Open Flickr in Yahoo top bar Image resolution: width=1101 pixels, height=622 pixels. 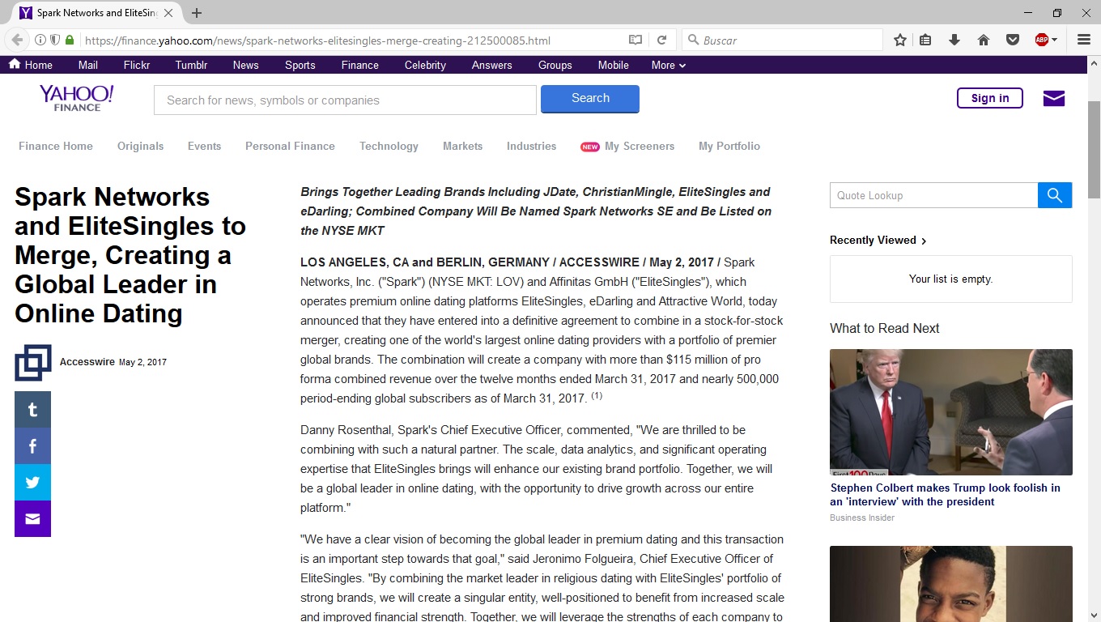pos(137,65)
